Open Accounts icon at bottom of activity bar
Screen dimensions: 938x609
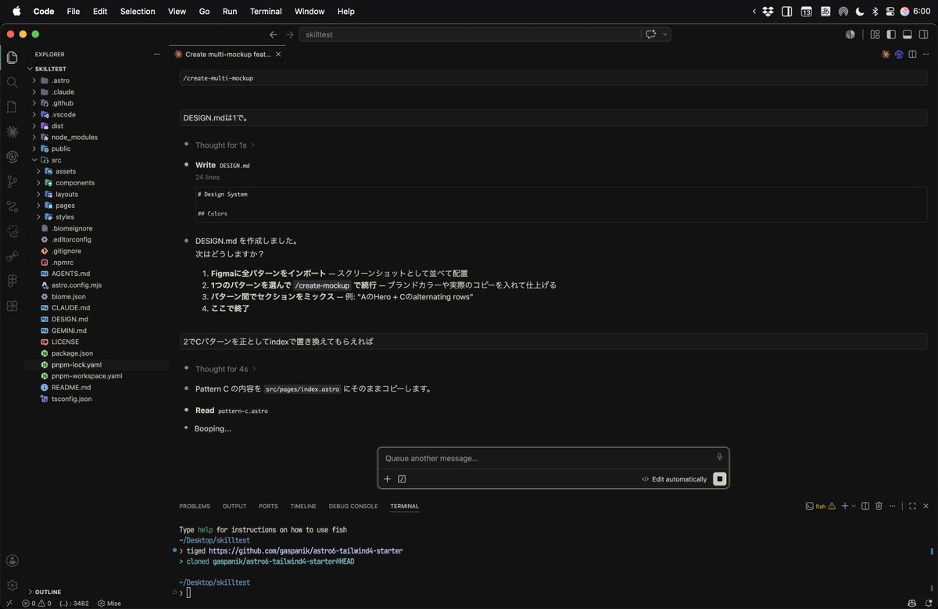pyautogui.click(x=12, y=561)
